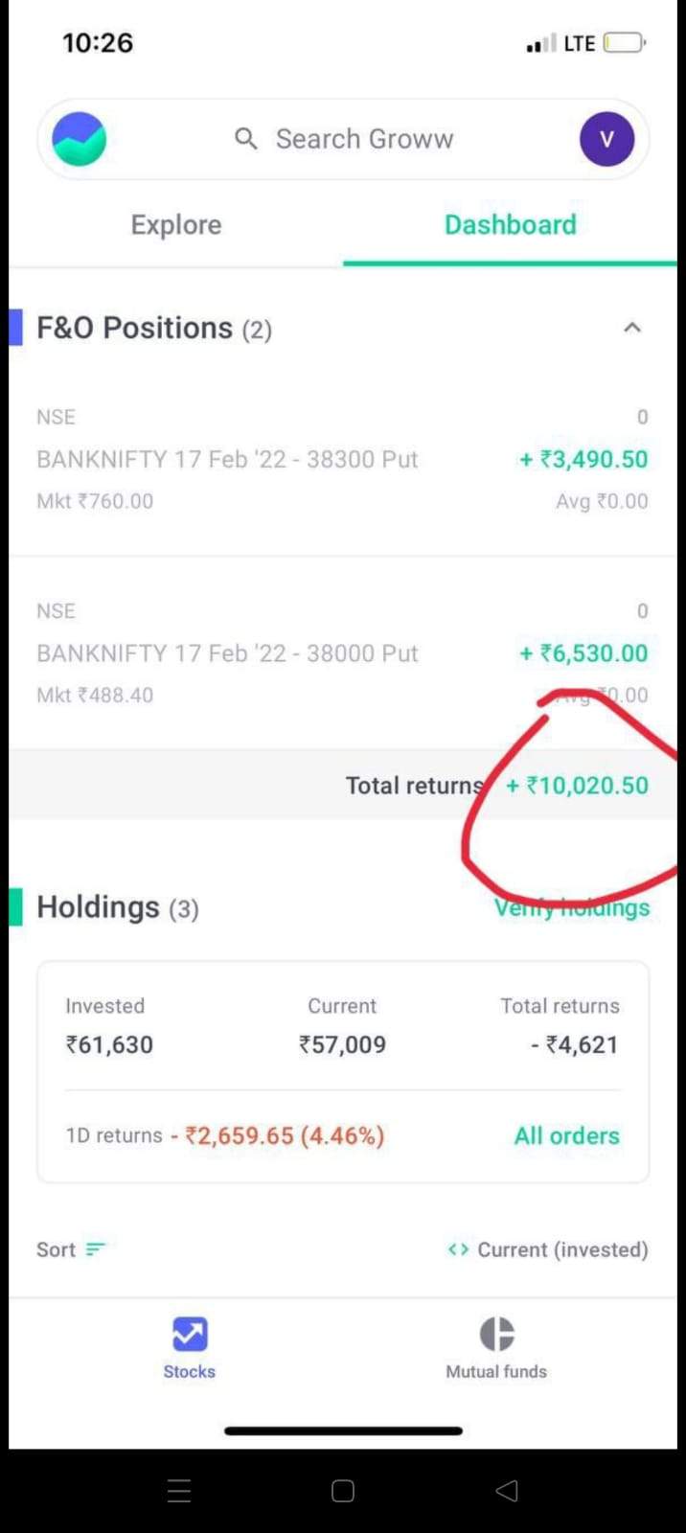Select the Dashboard tab
Screen dimensions: 686x1533
(x=511, y=225)
